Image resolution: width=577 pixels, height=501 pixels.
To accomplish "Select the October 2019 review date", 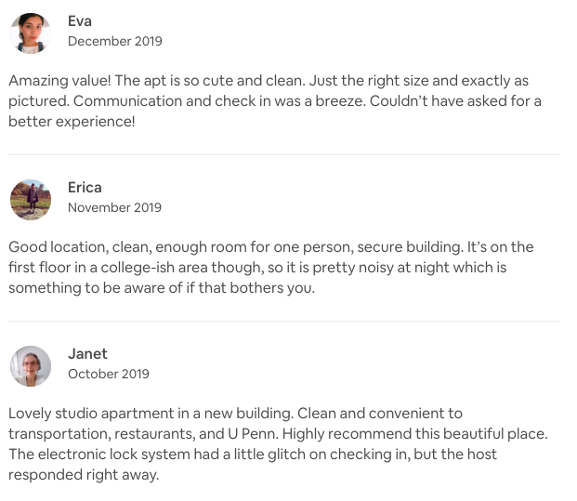I will (109, 374).
